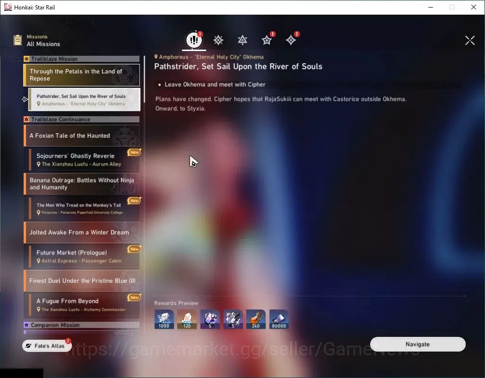Click the New badge on Sojourners' Ghastly Reverie
The image size is (485, 378).
point(134,152)
